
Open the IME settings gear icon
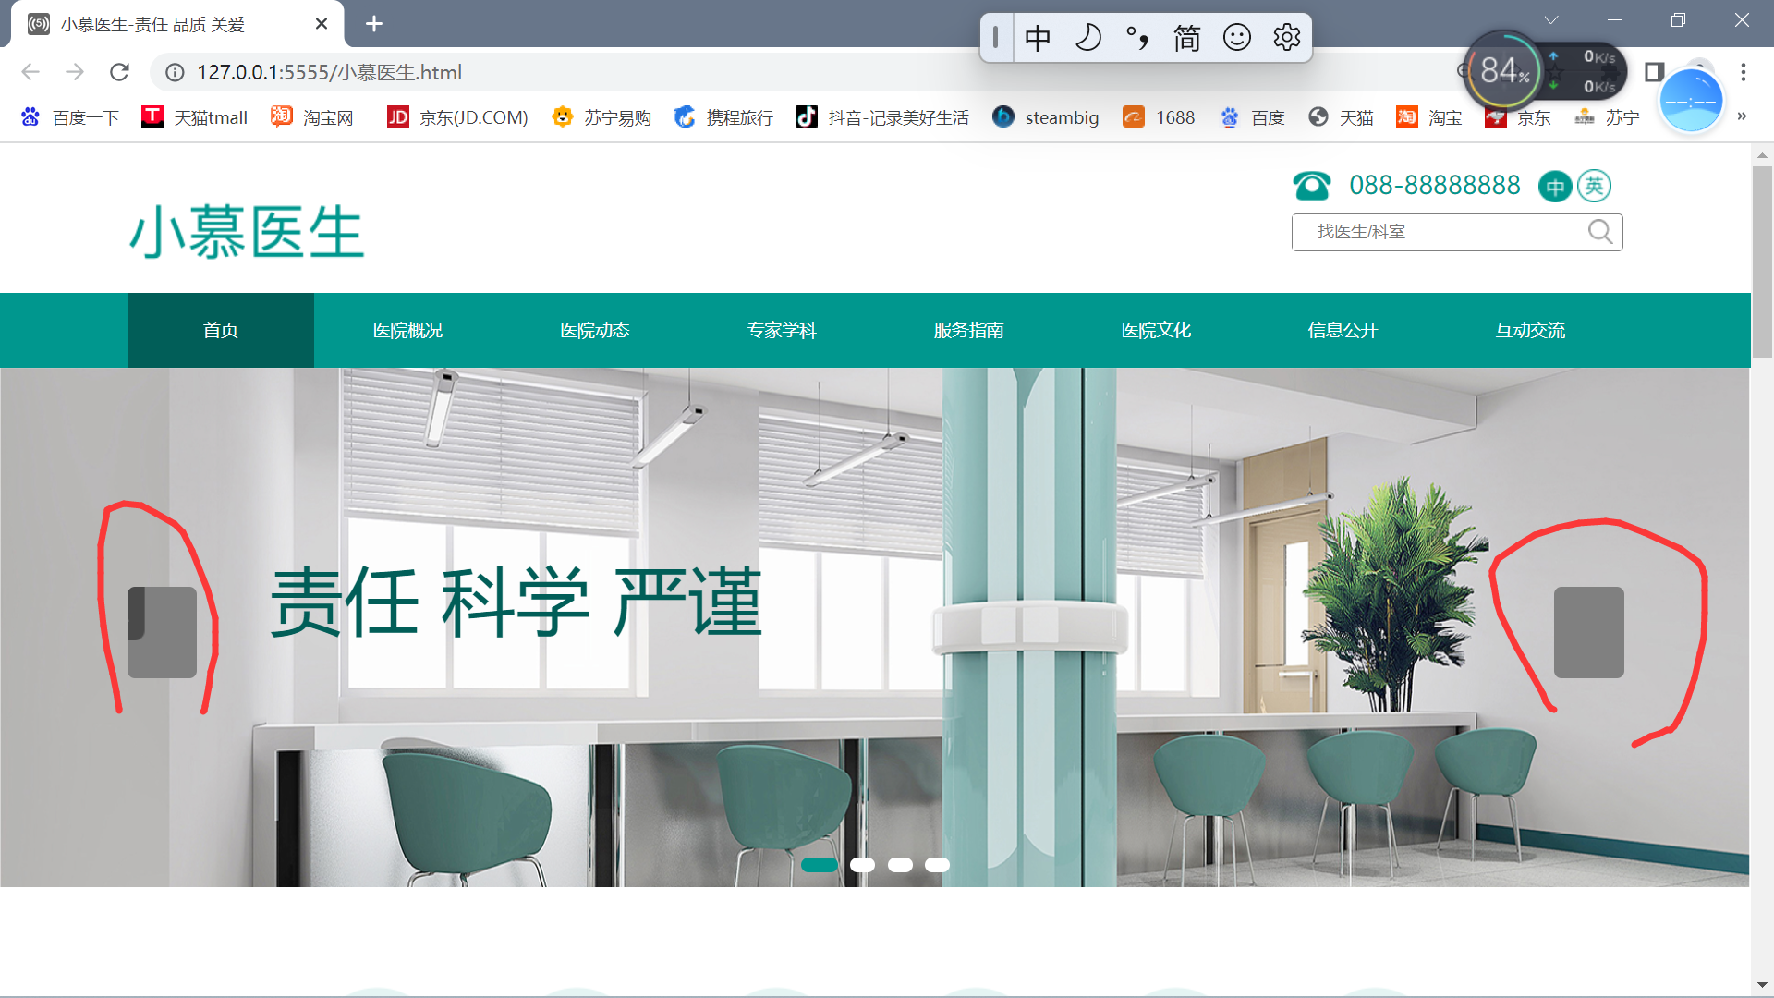pos(1286,38)
